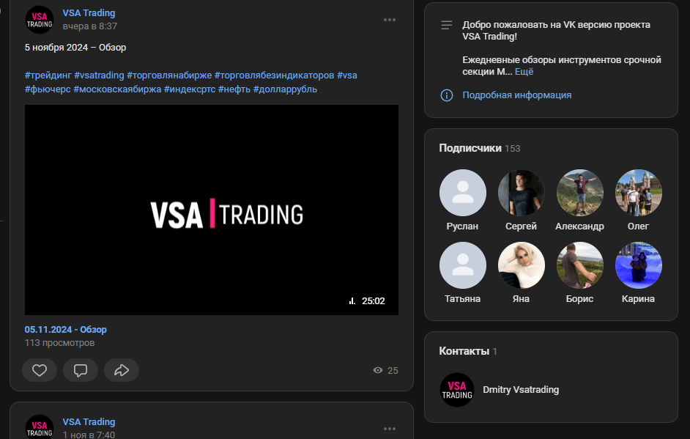690x439 pixels.
Task: Open subscriber Карина's avatar
Action: tap(638, 265)
